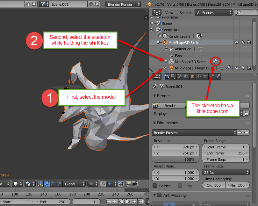Click the 100% resolution percentage slider
The width and height of the screenshot is (258, 206).
point(176,160)
